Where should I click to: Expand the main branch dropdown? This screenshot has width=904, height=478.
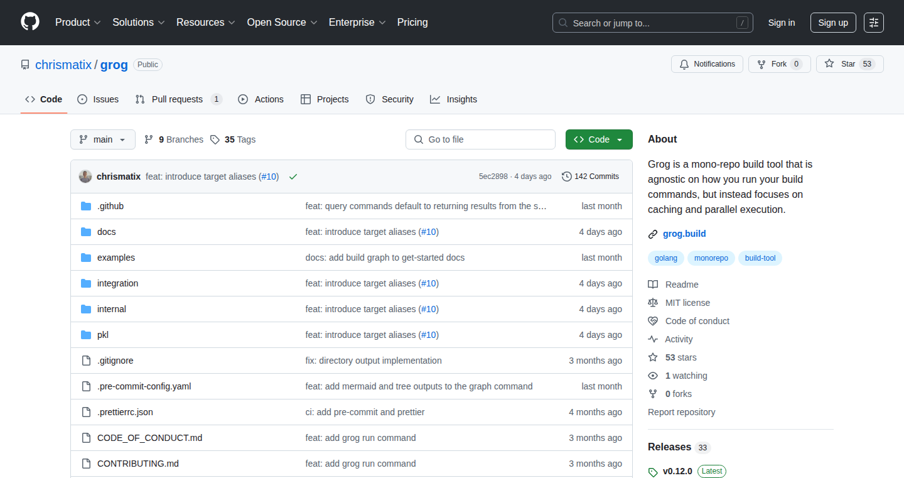[103, 139]
